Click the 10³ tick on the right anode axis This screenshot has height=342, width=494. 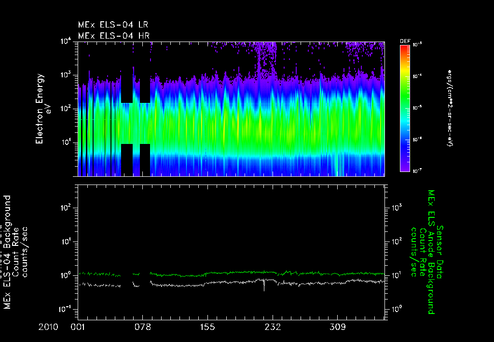[x=397, y=208]
